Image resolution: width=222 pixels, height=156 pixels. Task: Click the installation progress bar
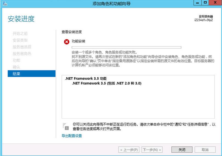point(127,47)
